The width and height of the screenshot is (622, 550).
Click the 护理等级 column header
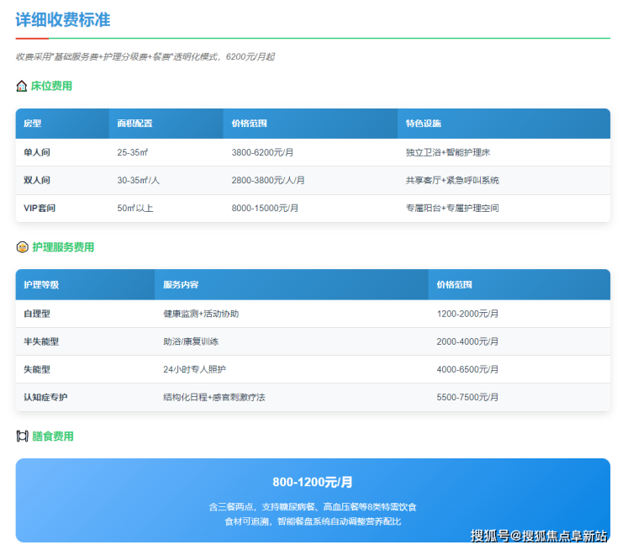coord(41,285)
